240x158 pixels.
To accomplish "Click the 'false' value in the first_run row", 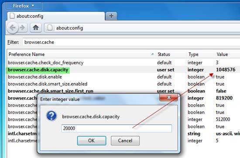I will click(x=221, y=91).
